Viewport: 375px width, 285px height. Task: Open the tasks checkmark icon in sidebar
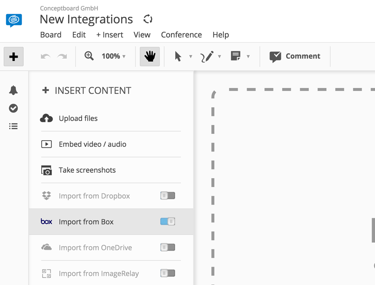tap(13, 108)
